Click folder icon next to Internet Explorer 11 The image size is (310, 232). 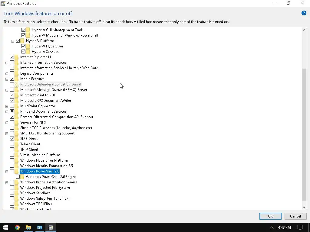(17, 57)
